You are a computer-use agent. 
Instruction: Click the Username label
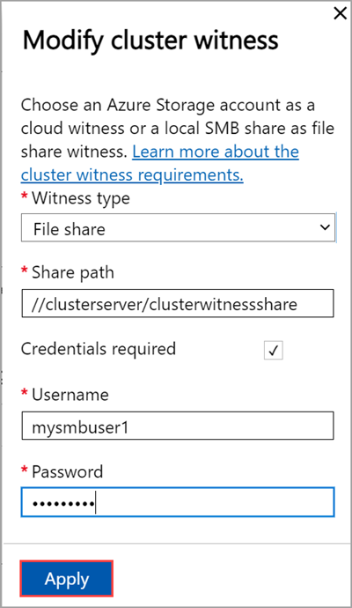pos(70,395)
